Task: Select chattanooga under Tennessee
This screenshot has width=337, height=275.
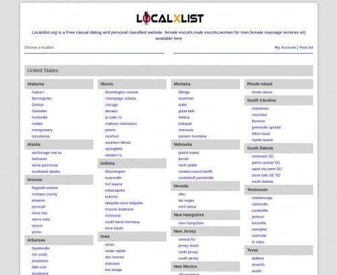Action: tap(262, 198)
